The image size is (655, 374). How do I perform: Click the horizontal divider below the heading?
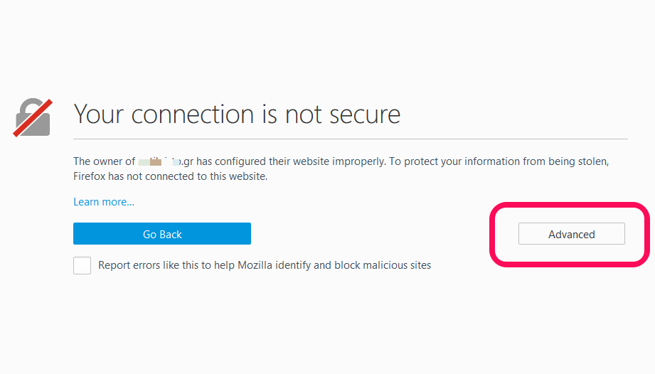click(x=351, y=139)
